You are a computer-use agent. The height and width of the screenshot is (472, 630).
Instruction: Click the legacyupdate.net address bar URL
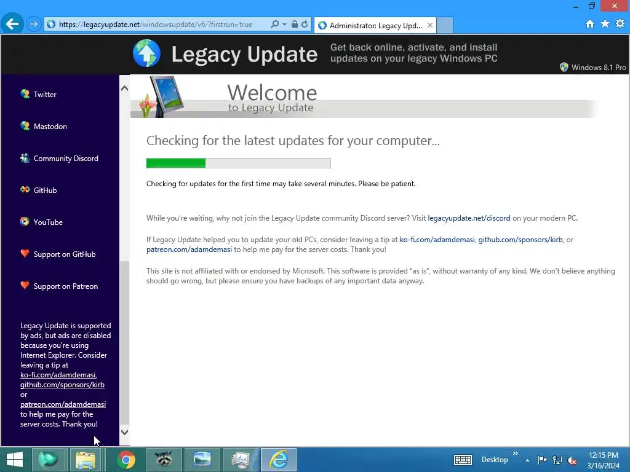(156, 25)
